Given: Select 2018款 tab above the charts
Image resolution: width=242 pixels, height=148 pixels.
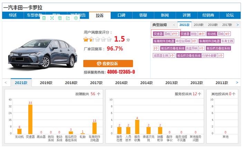Looking at the screenshot, I should [71, 83].
